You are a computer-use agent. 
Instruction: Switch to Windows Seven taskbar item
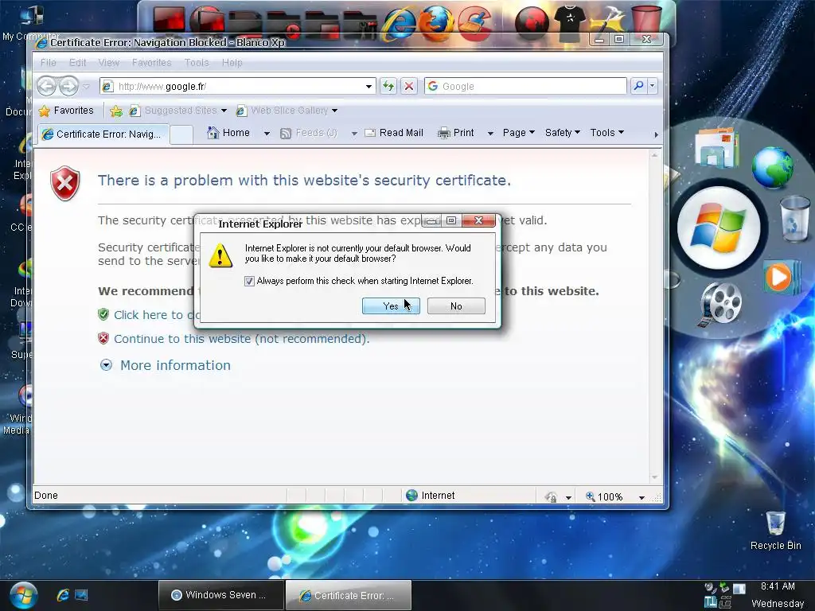click(220, 595)
